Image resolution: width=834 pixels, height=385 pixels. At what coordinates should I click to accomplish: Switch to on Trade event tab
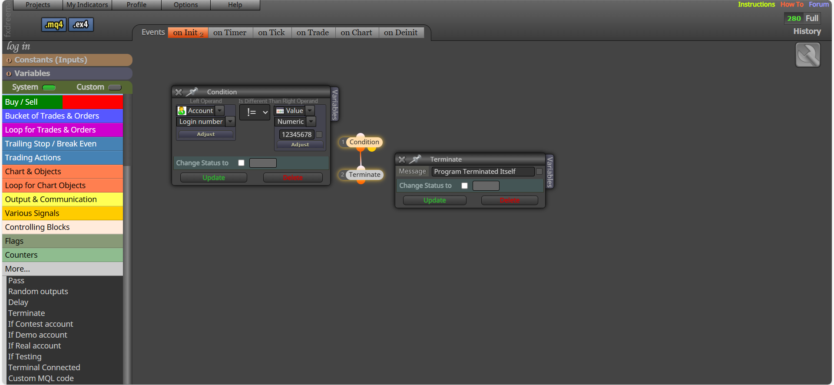pos(313,33)
